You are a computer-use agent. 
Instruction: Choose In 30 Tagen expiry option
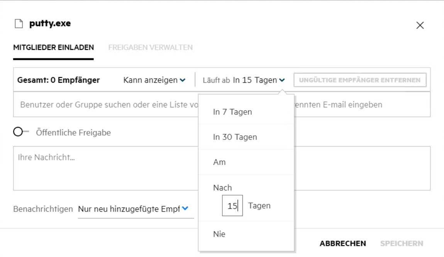click(234, 137)
